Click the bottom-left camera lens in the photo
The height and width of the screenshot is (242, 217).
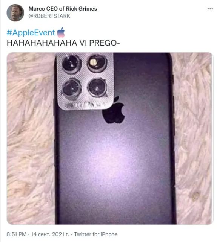tap(72, 88)
